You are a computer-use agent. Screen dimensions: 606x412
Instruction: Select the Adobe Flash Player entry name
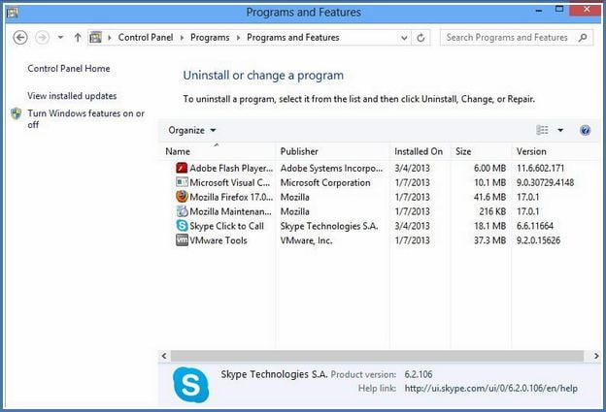click(x=231, y=169)
